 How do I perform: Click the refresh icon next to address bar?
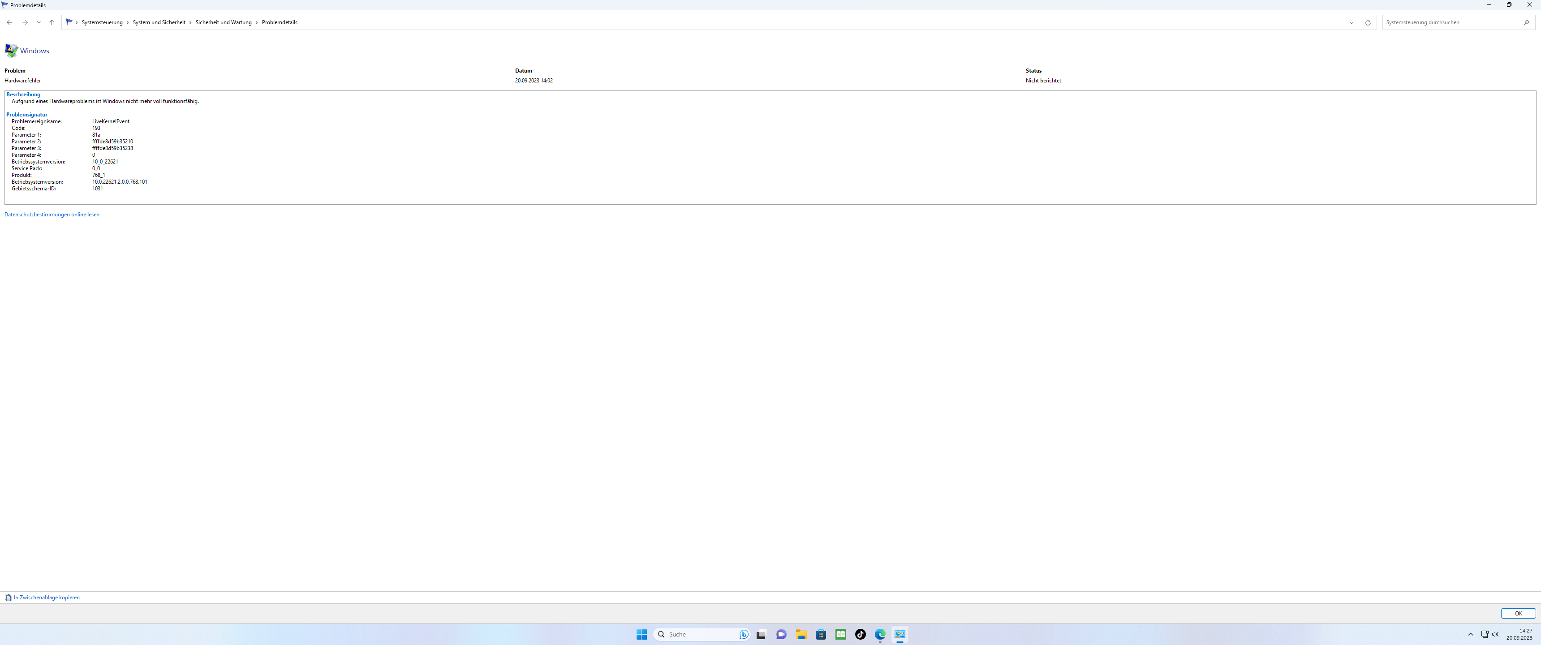click(1368, 22)
